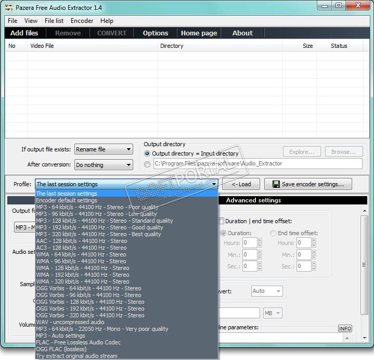The height and width of the screenshot is (360, 374).
Task: Expand the After conversion dropdown
Action: click(104, 165)
